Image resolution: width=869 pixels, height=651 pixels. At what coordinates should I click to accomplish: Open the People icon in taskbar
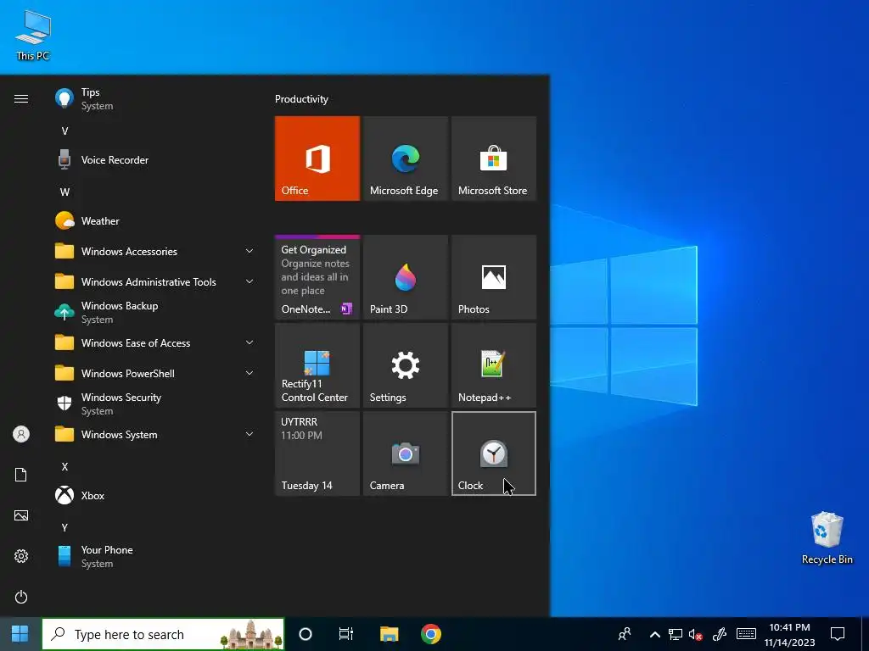[625, 634]
